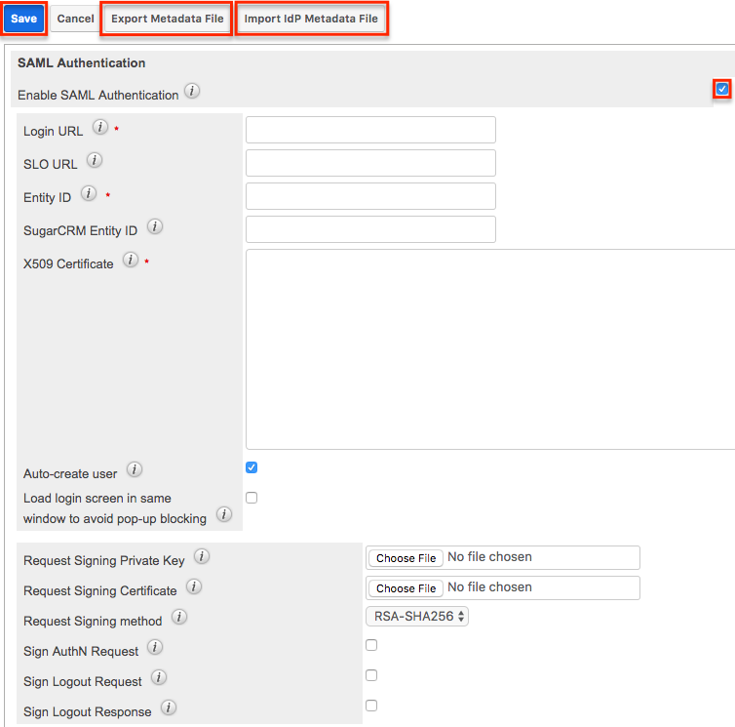
Task: Open info icon for Sign Logout Response
Action: point(169,707)
